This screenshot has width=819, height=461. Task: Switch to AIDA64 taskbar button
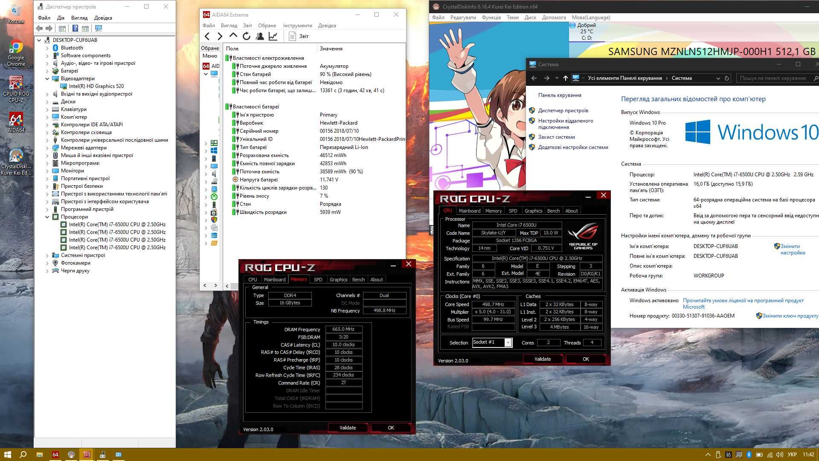[55, 455]
